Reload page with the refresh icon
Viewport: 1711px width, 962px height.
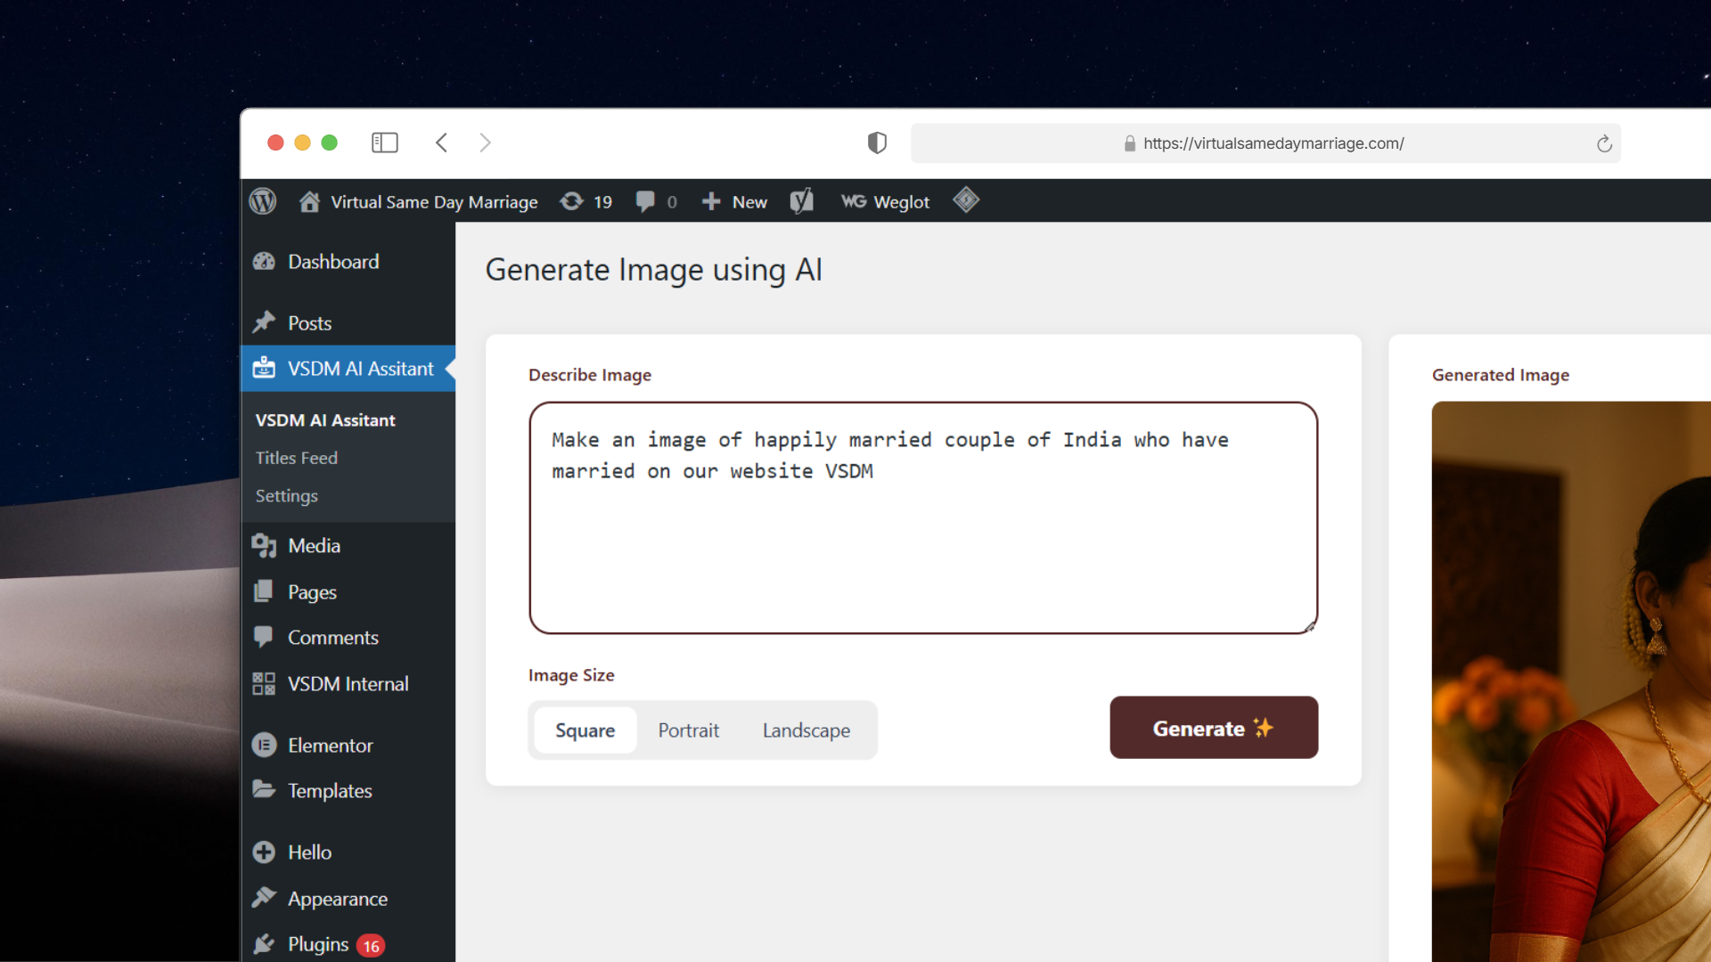(1604, 143)
